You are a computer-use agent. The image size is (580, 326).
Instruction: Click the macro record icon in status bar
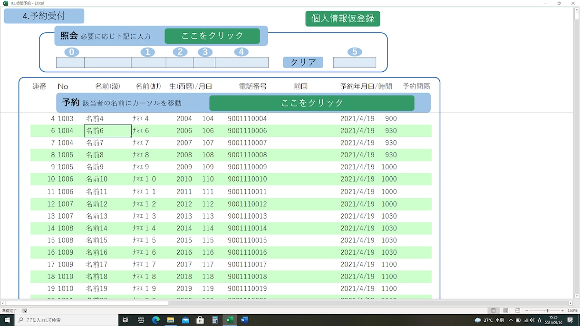[25, 310]
